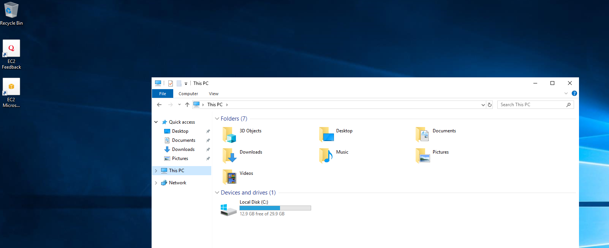
Task: Select the Downloads folder icon in Folders
Action: coord(229,156)
